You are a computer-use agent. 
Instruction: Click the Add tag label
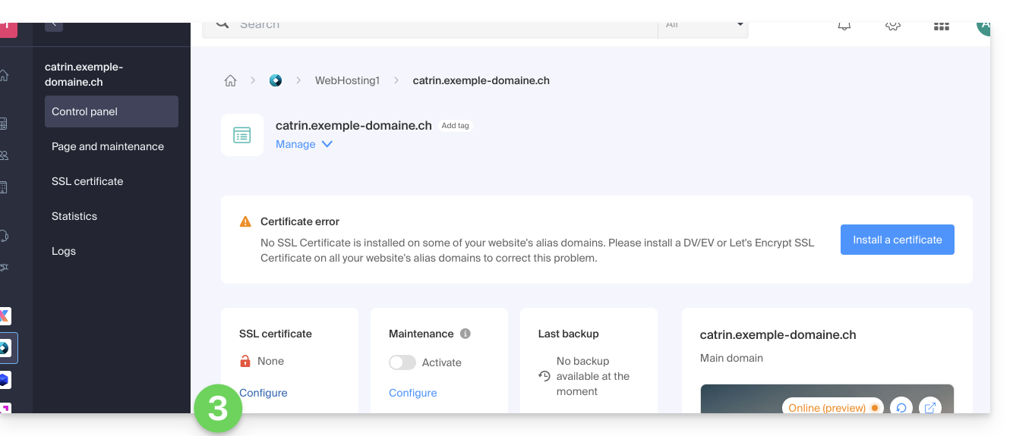pos(455,126)
